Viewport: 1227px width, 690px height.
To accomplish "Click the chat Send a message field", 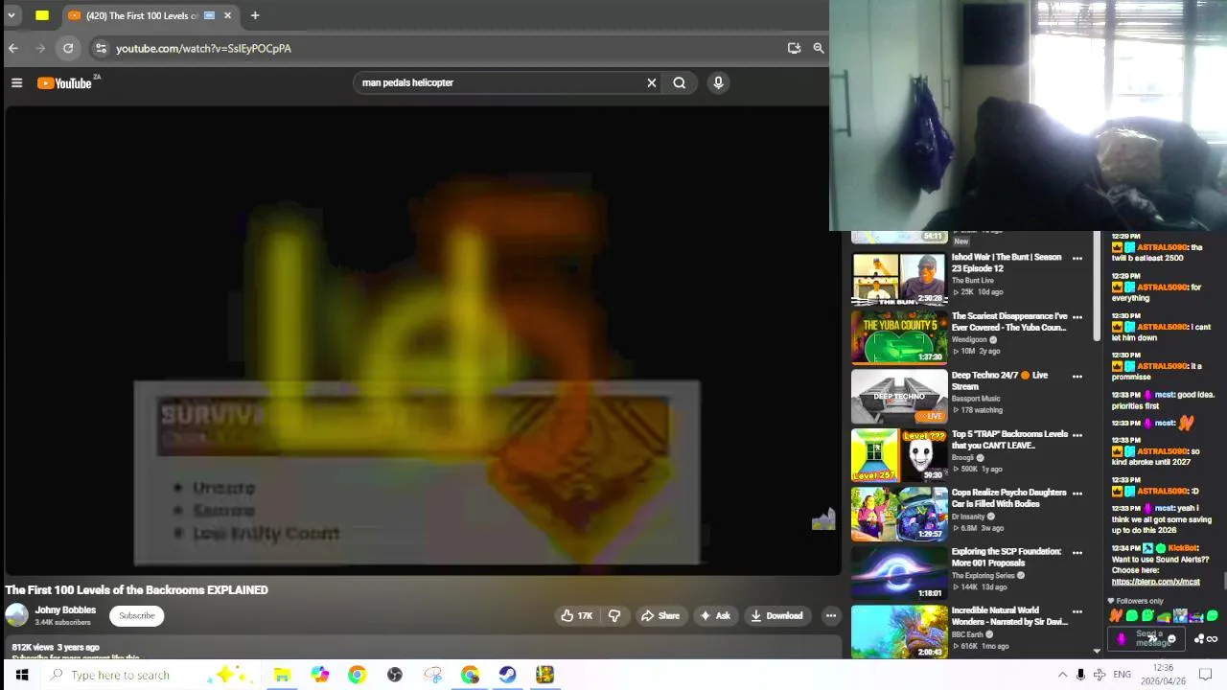I will click(x=1147, y=638).
